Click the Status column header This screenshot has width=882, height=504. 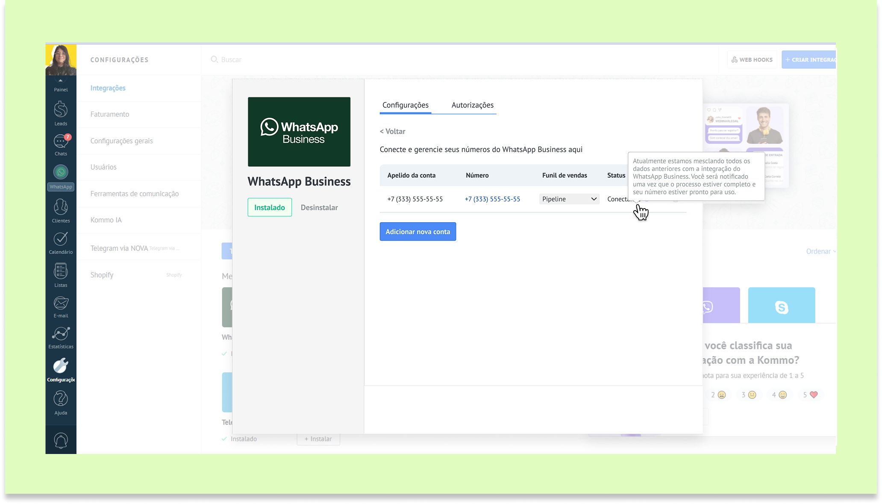point(616,175)
